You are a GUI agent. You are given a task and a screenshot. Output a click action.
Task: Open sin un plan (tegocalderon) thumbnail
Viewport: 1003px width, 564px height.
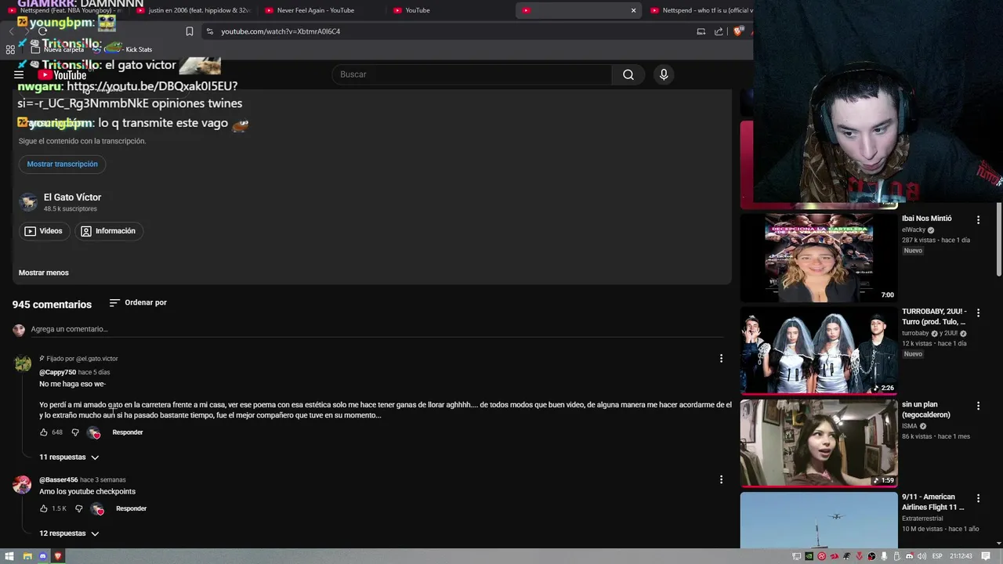tap(819, 443)
